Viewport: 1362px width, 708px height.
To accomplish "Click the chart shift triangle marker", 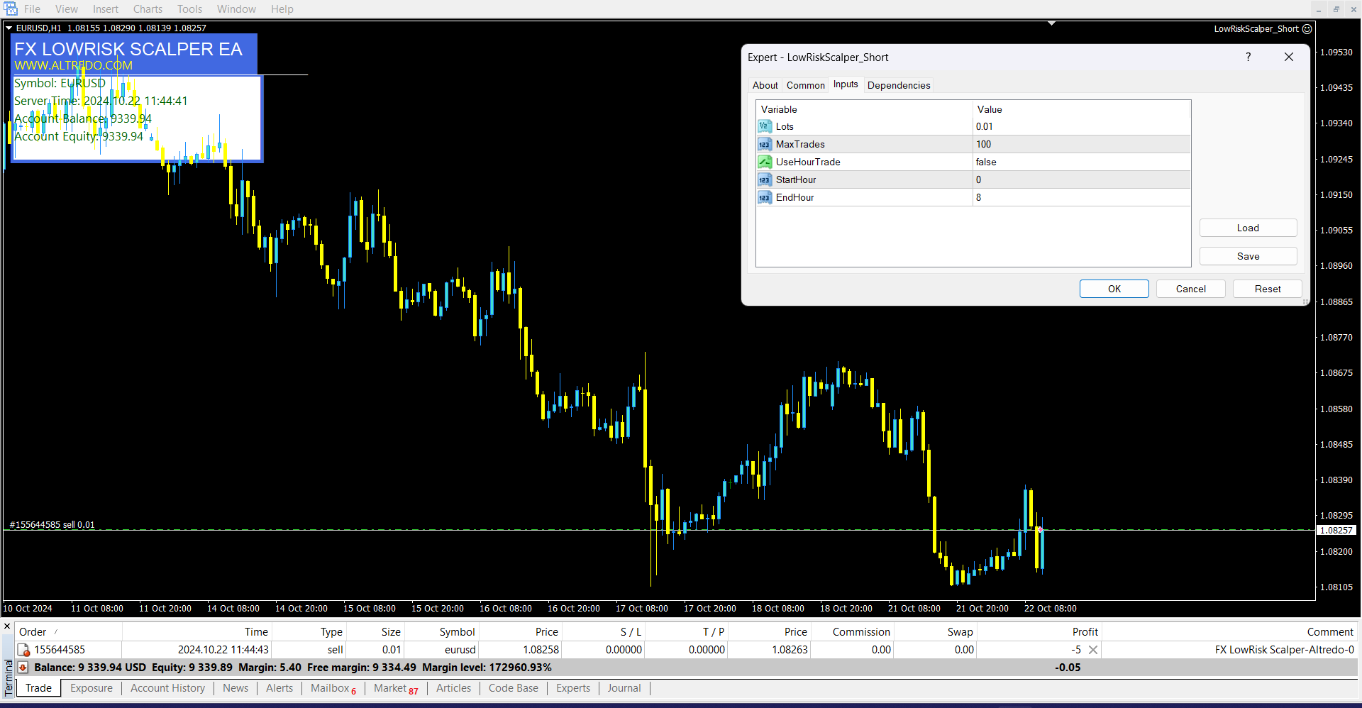I will (x=1052, y=23).
